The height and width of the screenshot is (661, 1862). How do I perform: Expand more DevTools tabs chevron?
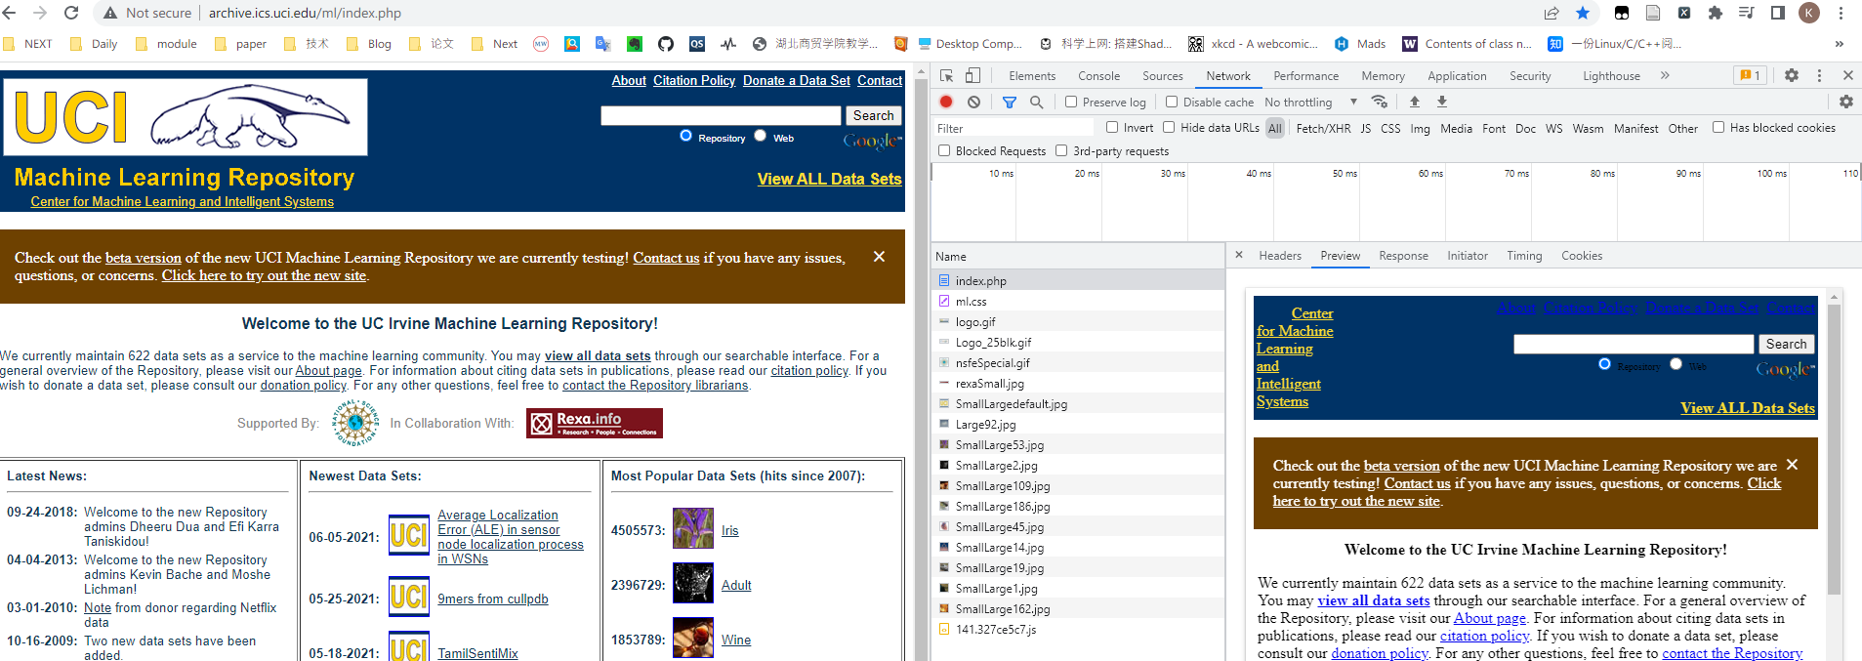click(1665, 76)
